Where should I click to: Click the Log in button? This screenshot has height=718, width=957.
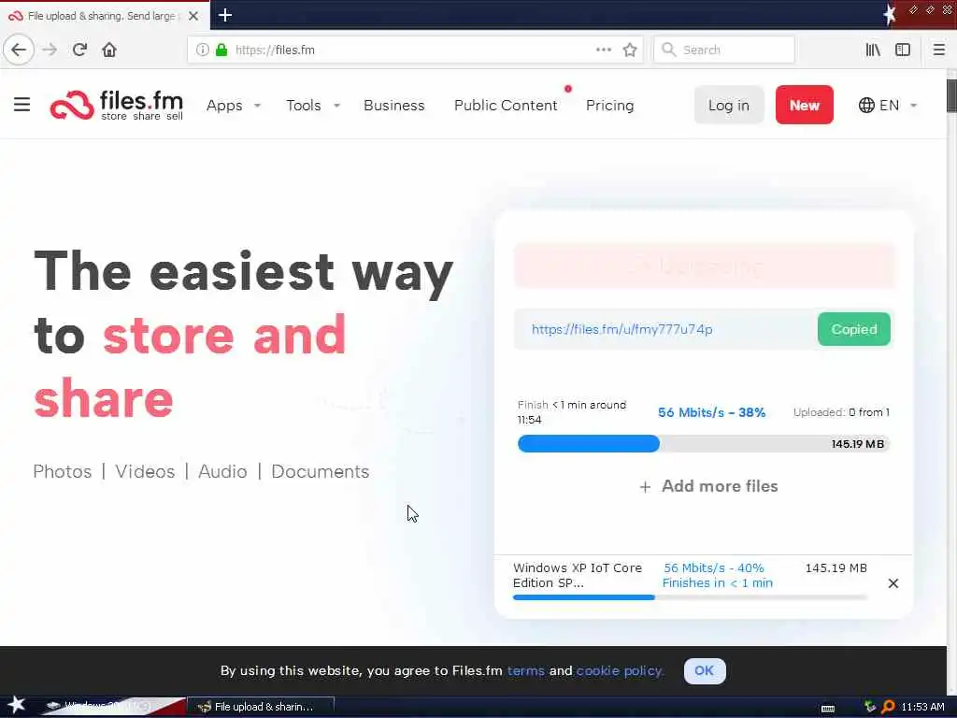click(x=729, y=105)
